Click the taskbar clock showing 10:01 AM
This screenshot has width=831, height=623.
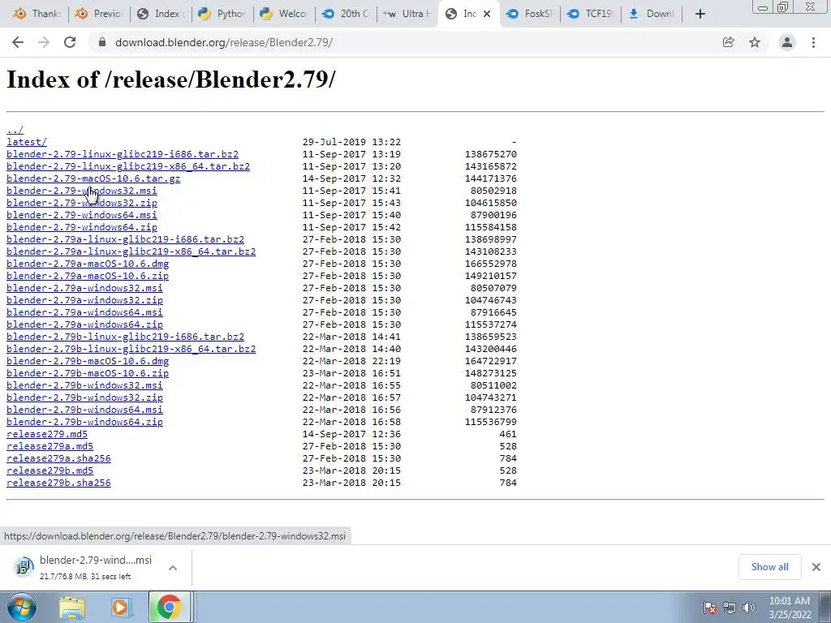click(x=790, y=608)
